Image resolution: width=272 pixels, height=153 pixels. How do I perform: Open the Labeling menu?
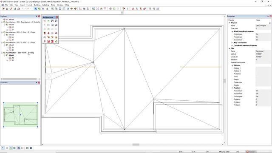tap(45, 5)
